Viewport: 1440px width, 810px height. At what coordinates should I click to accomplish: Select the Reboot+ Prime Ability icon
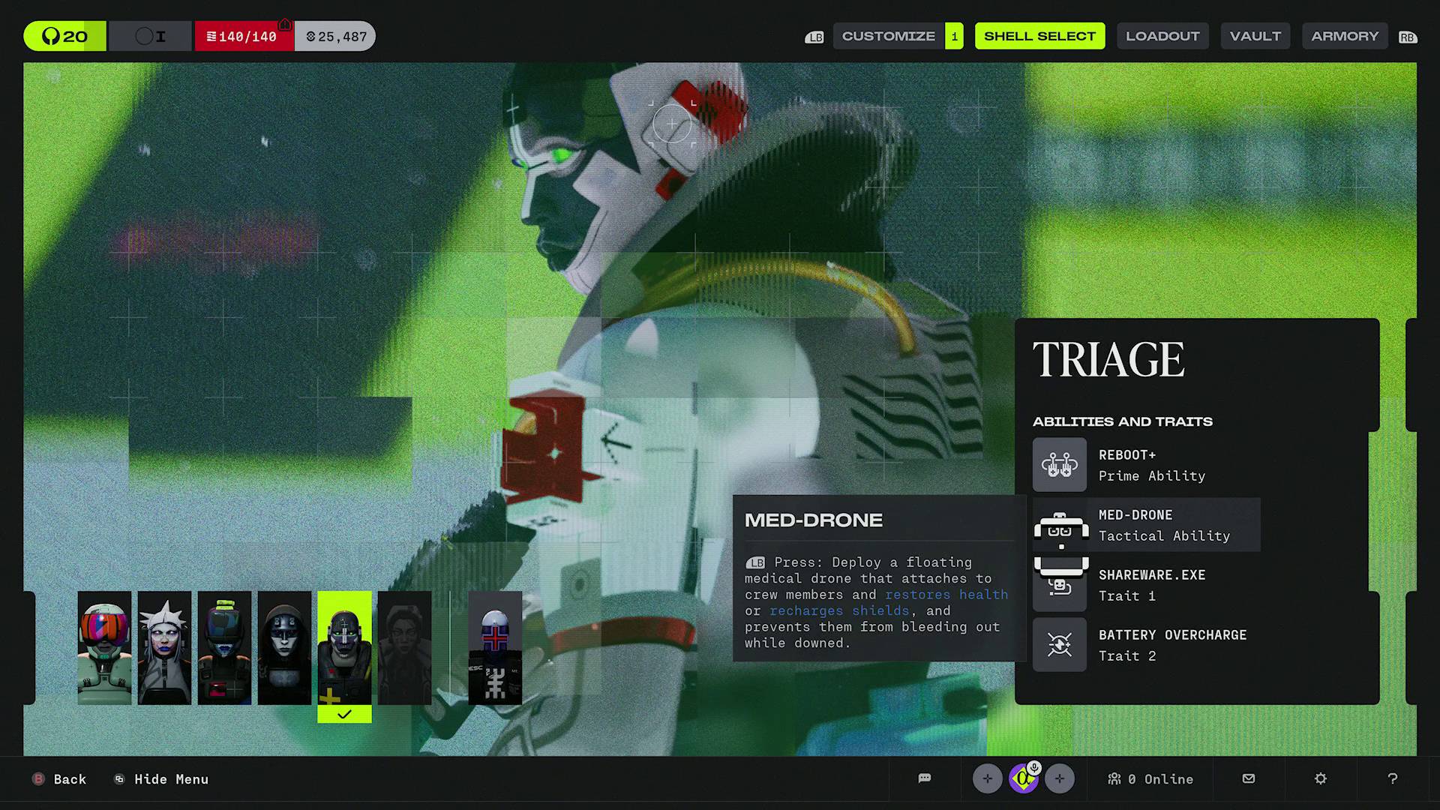pyautogui.click(x=1059, y=464)
